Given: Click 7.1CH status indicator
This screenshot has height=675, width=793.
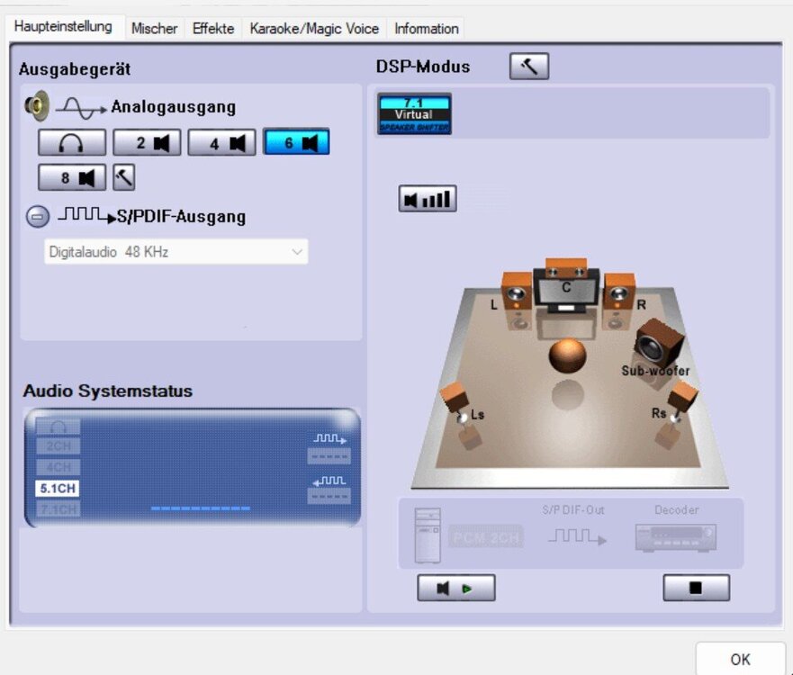Looking at the screenshot, I should pyautogui.click(x=57, y=509).
